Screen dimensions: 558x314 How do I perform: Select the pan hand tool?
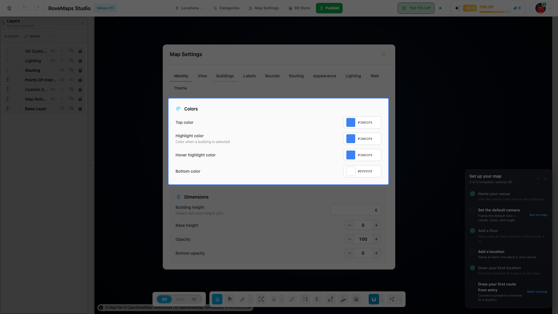pos(217,299)
